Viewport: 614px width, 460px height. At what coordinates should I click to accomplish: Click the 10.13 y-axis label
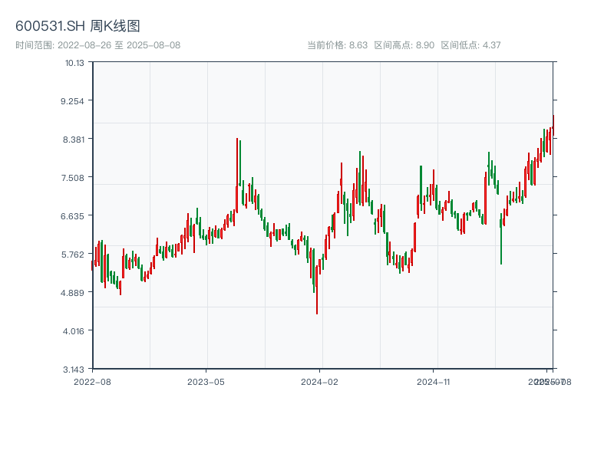click(74, 63)
